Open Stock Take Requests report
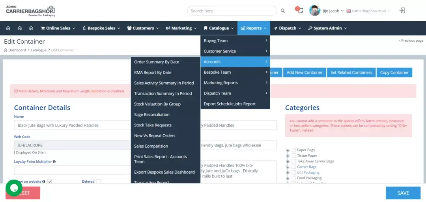This screenshot has height=202, width=426. pos(165,125)
